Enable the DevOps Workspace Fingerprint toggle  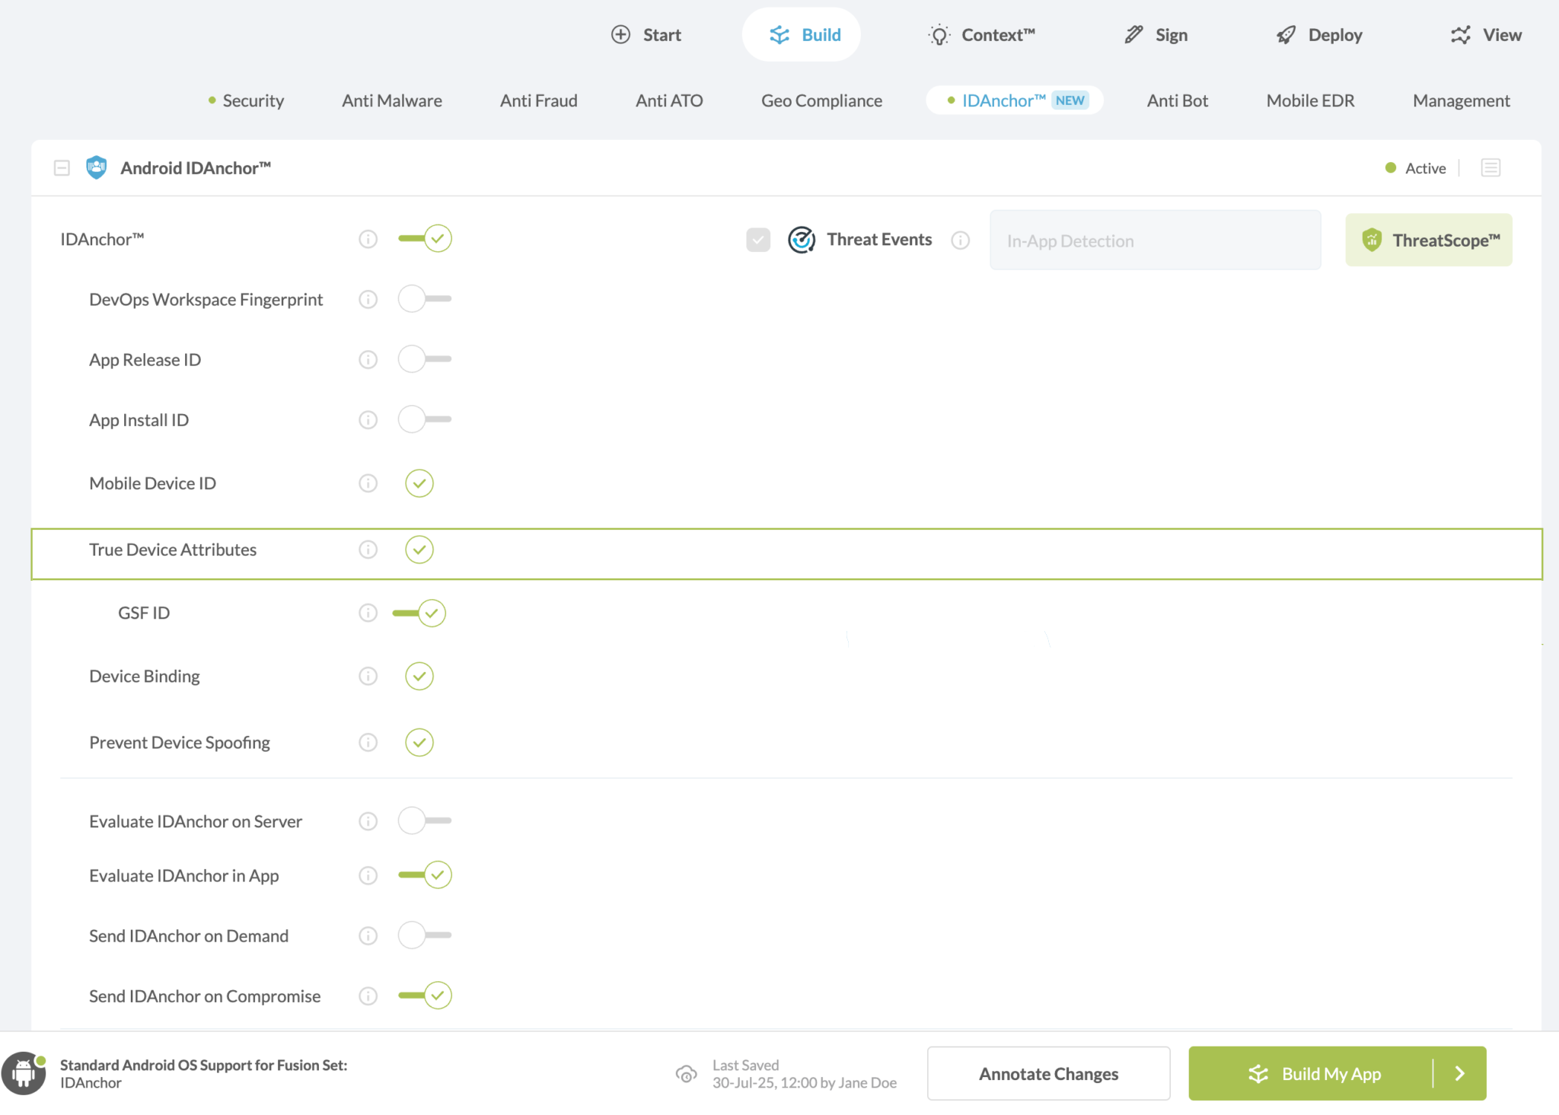pos(424,298)
